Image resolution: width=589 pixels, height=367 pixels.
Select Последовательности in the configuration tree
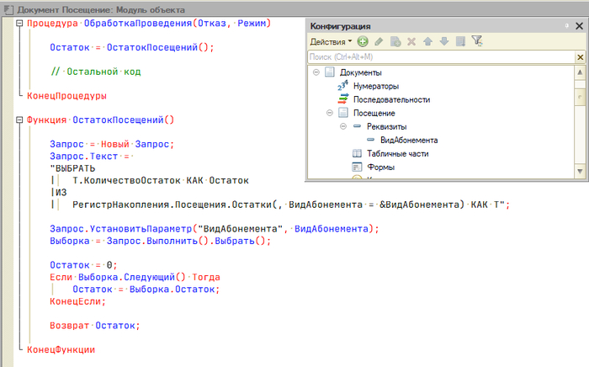(391, 99)
